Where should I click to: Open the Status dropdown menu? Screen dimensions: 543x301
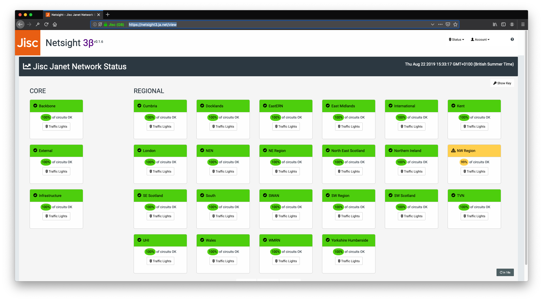pyautogui.click(x=456, y=40)
